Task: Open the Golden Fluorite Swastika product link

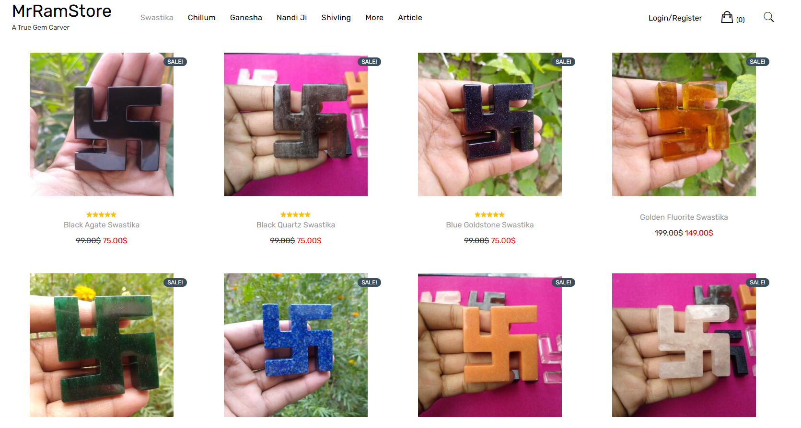Action: coord(684,217)
